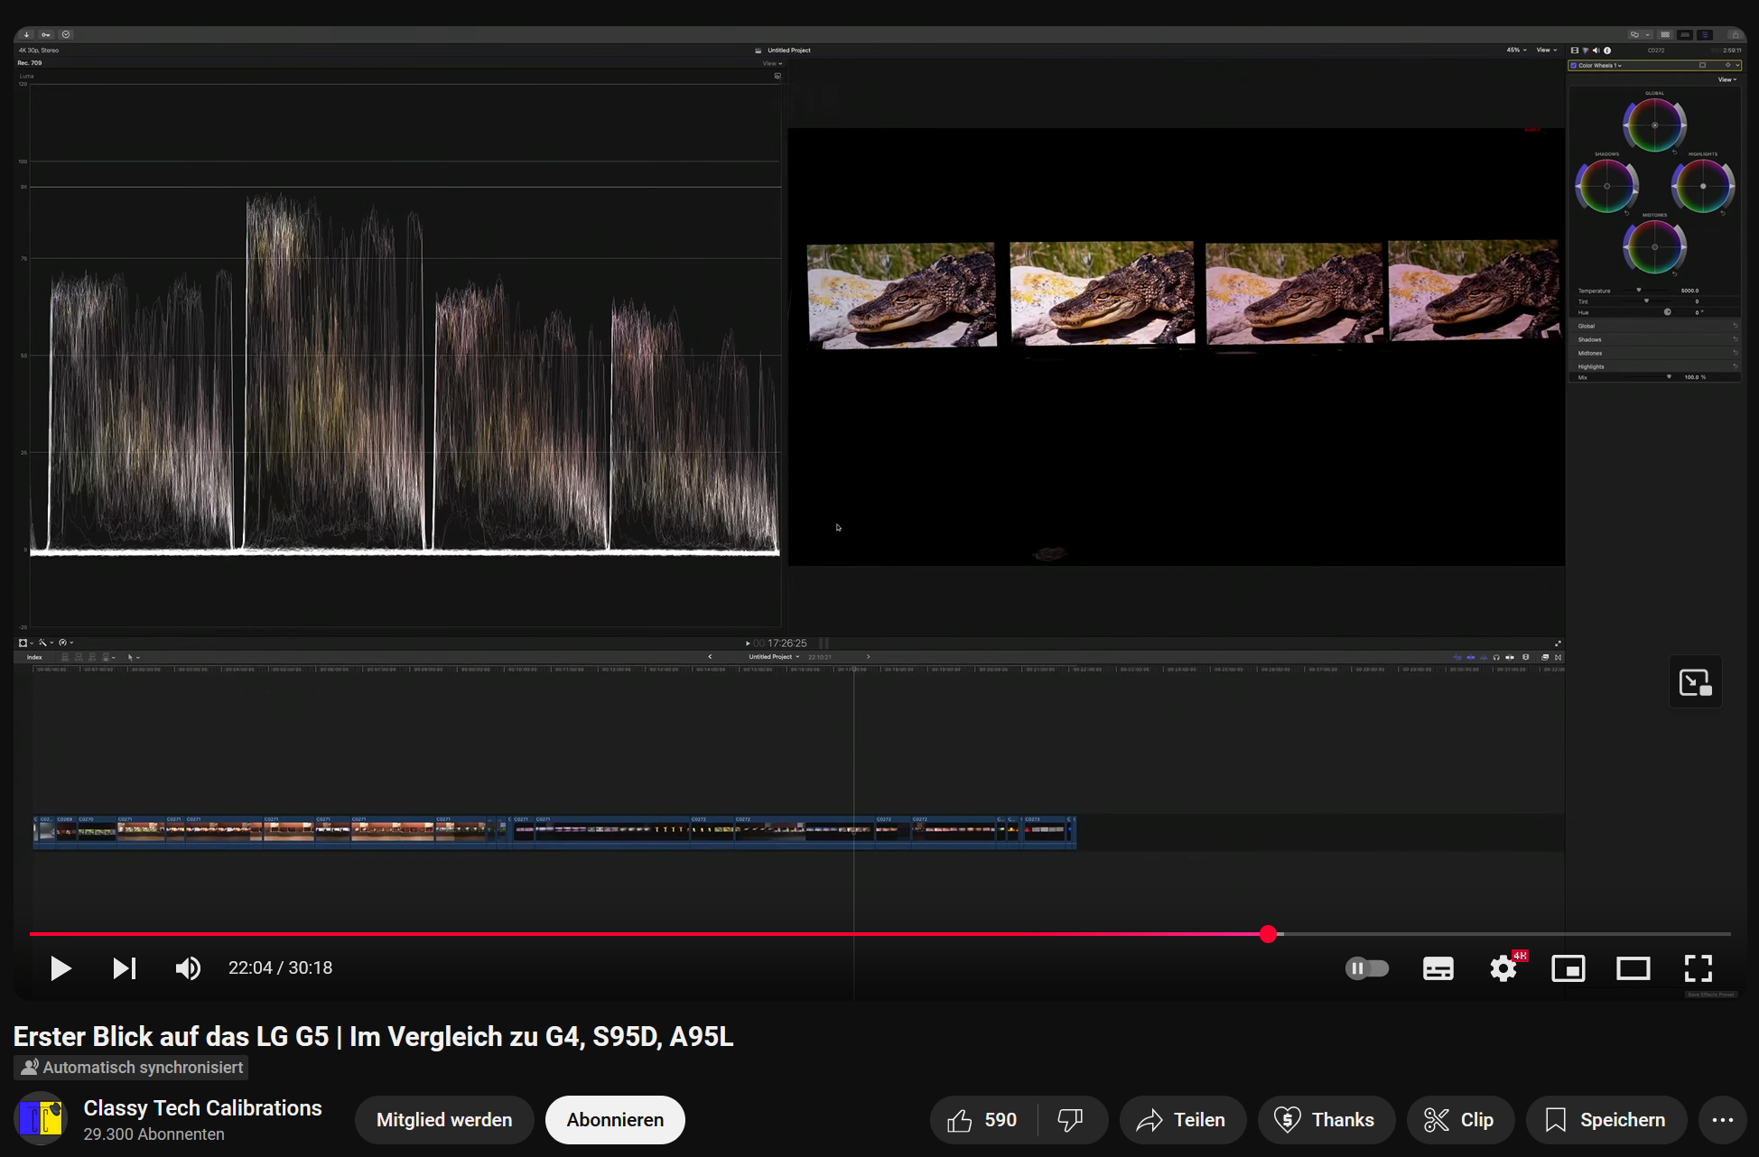This screenshot has width=1759, height=1157.
Task: Click the Mitglied werden button
Action: click(x=444, y=1120)
